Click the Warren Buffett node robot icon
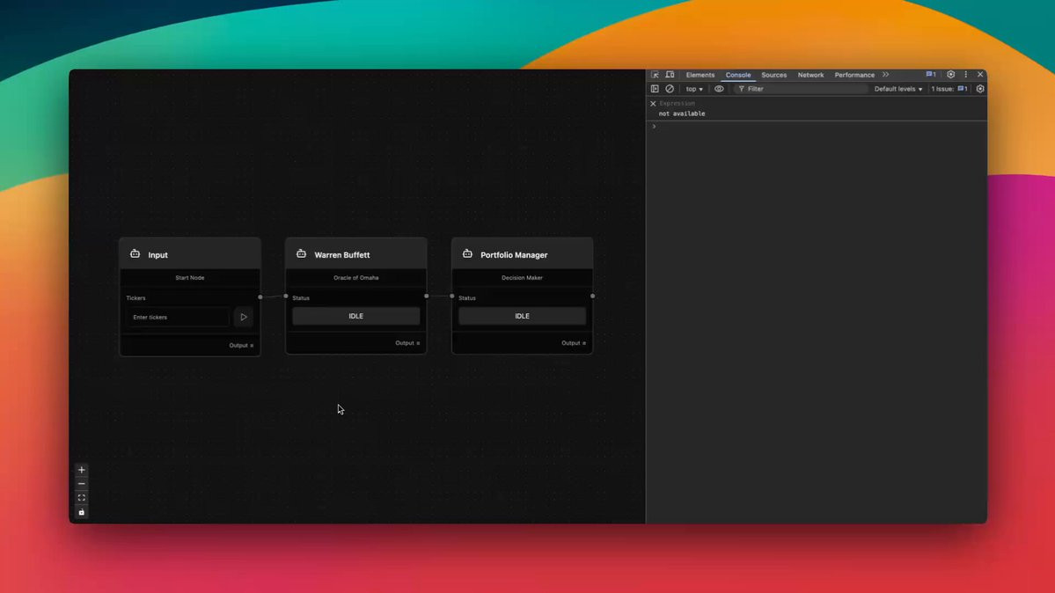The height and width of the screenshot is (593, 1055). point(302,254)
